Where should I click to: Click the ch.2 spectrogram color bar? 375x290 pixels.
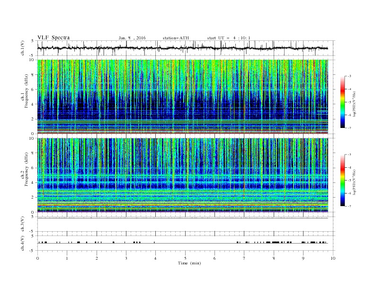[342, 181]
